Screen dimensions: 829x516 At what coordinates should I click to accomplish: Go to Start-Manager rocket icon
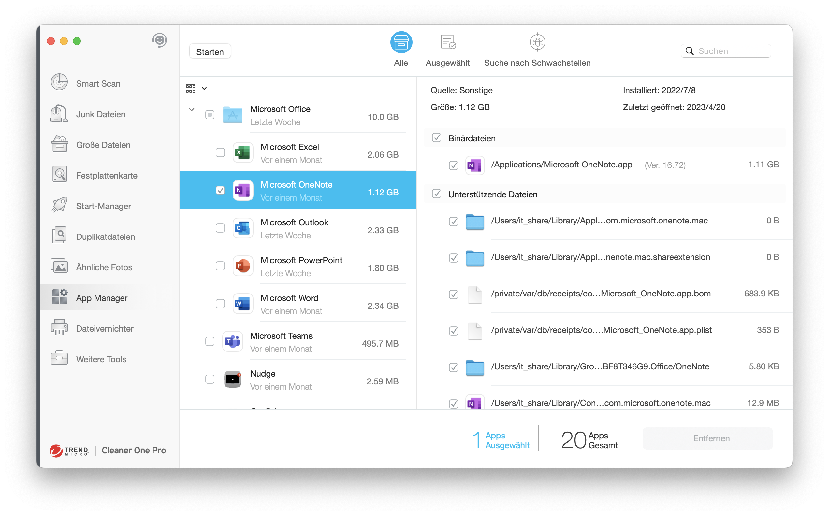click(x=59, y=206)
